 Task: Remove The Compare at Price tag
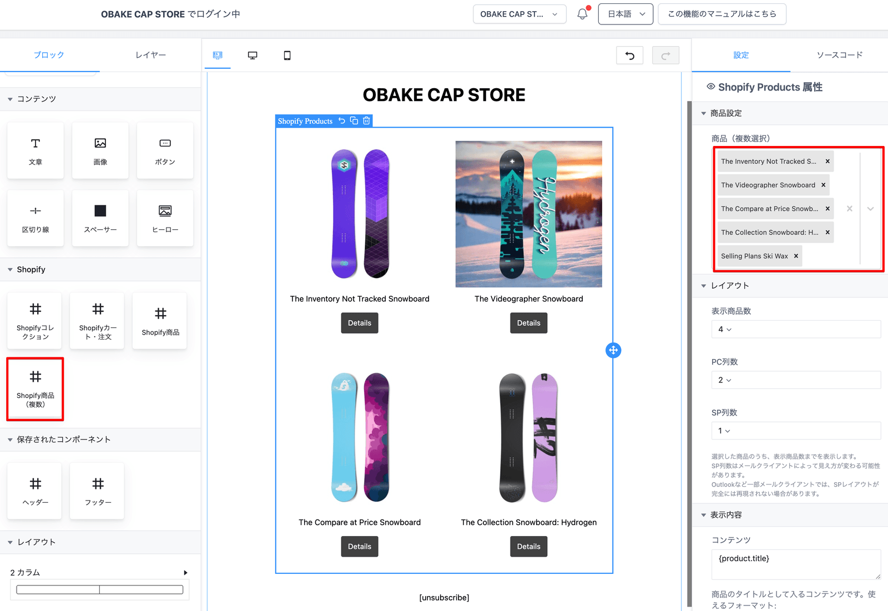coord(828,209)
